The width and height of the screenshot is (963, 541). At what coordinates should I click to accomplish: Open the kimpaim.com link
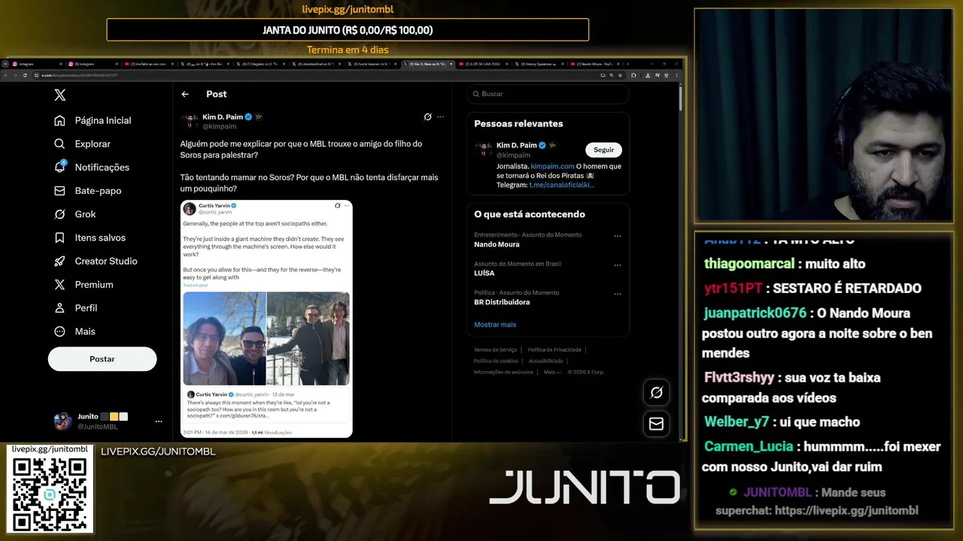pos(552,166)
